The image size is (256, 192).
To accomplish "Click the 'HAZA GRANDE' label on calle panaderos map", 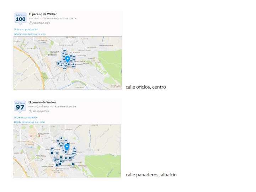I will pyautogui.click(x=67, y=129).
